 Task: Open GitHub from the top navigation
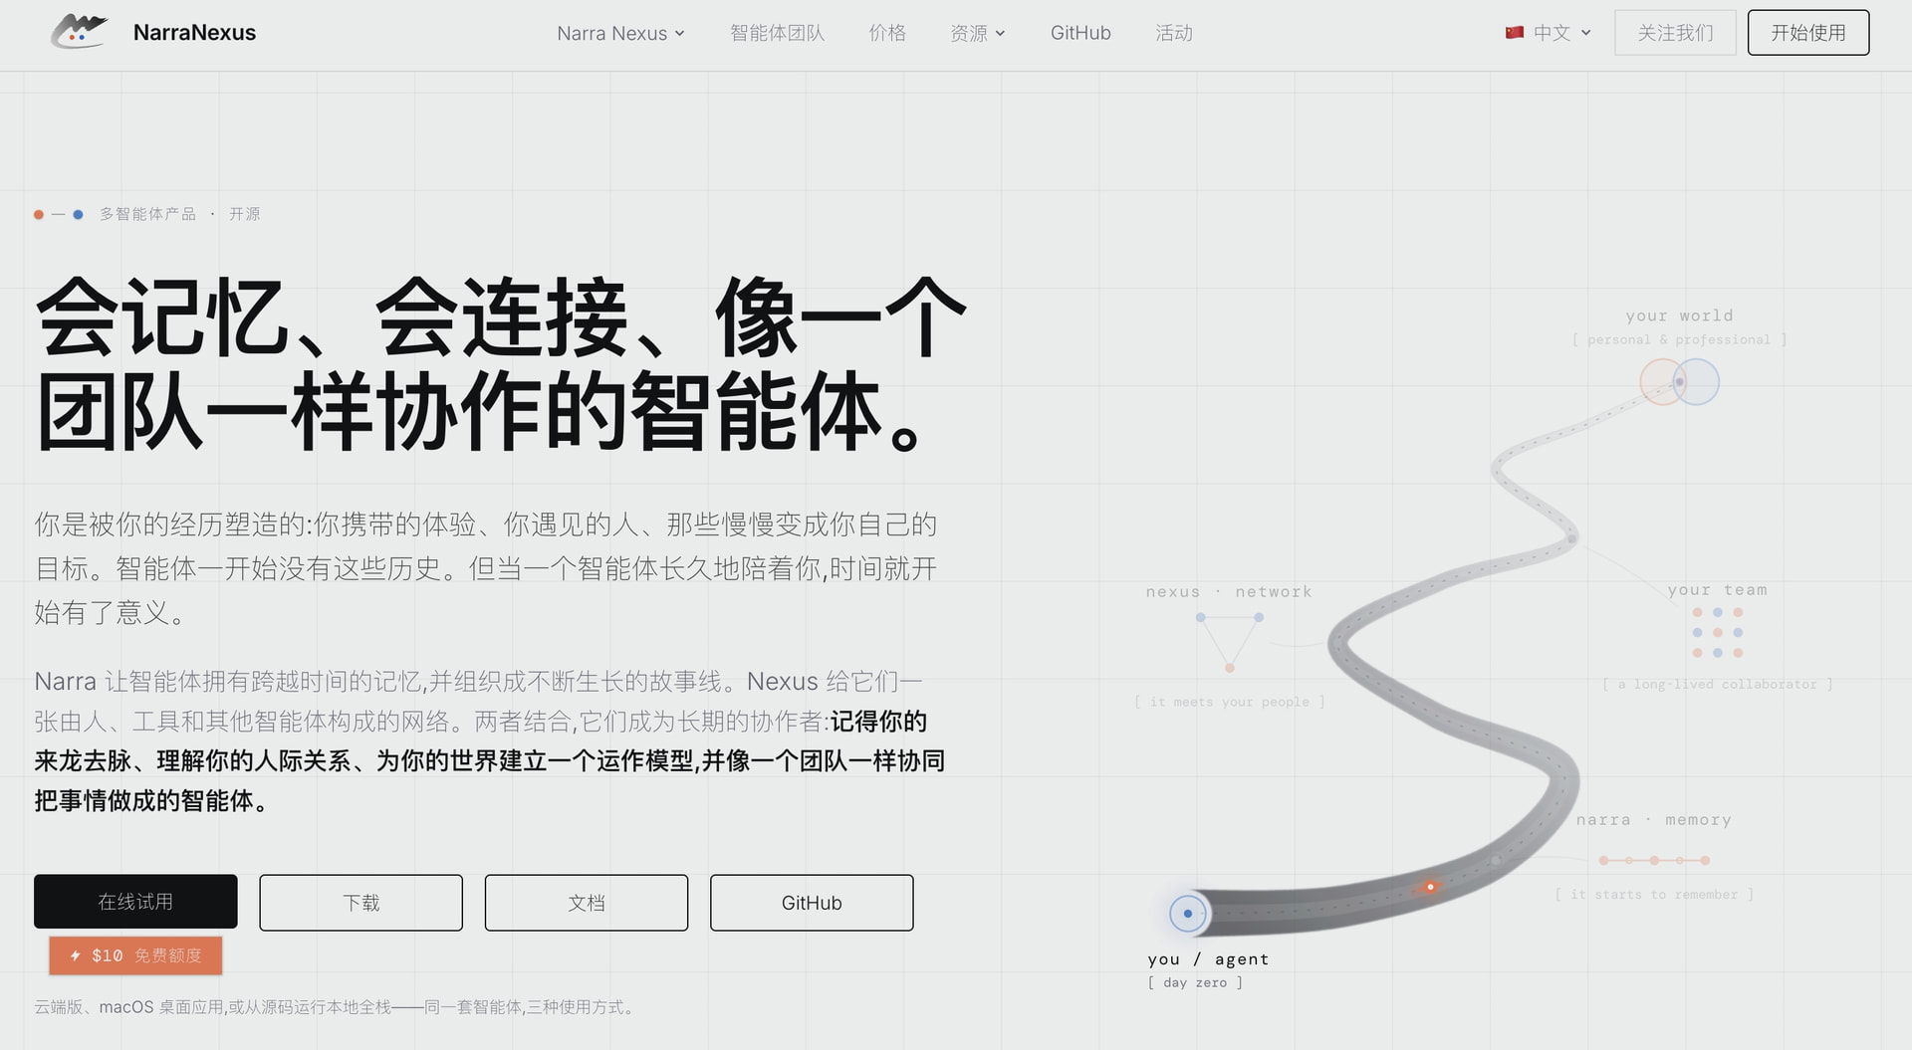click(1080, 33)
